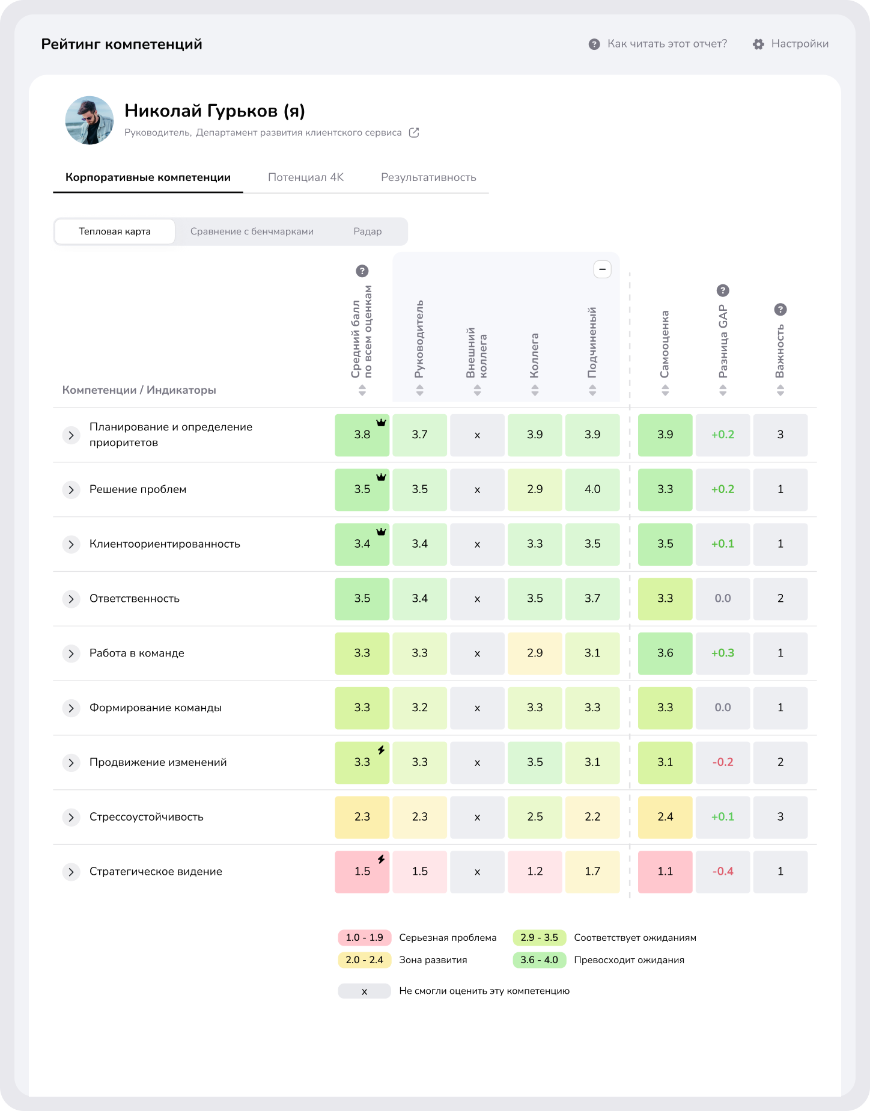Switch to the 'Потенциал 4К' tab
The width and height of the screenshot is (870, 1111).
[x=306, y=177]
